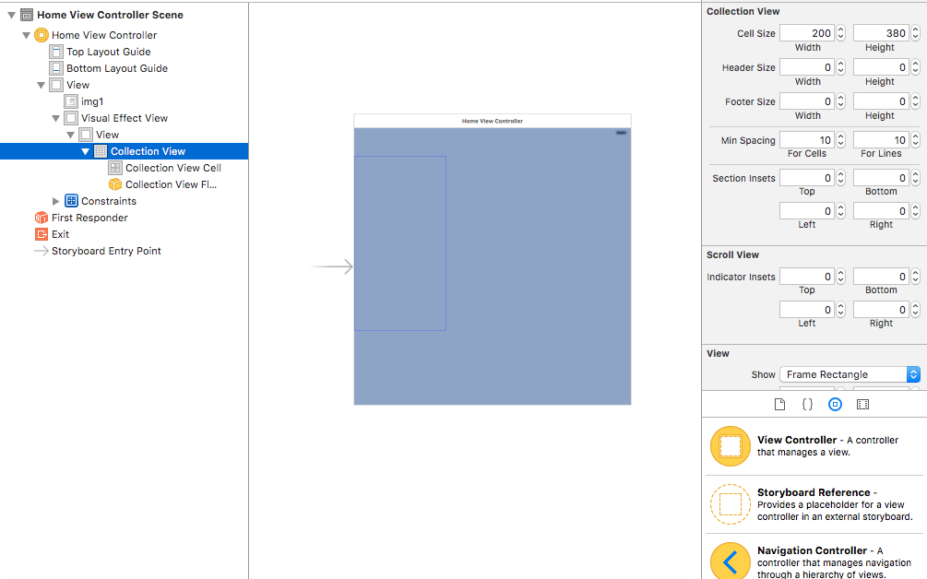The image size is (927, 579).
Task: Open the Media library tab
Action: click(862, 404)
